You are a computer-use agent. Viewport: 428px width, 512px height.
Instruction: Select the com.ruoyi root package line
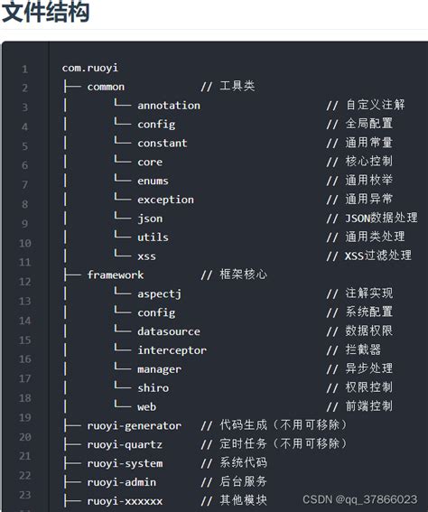(x=90, y=68)
